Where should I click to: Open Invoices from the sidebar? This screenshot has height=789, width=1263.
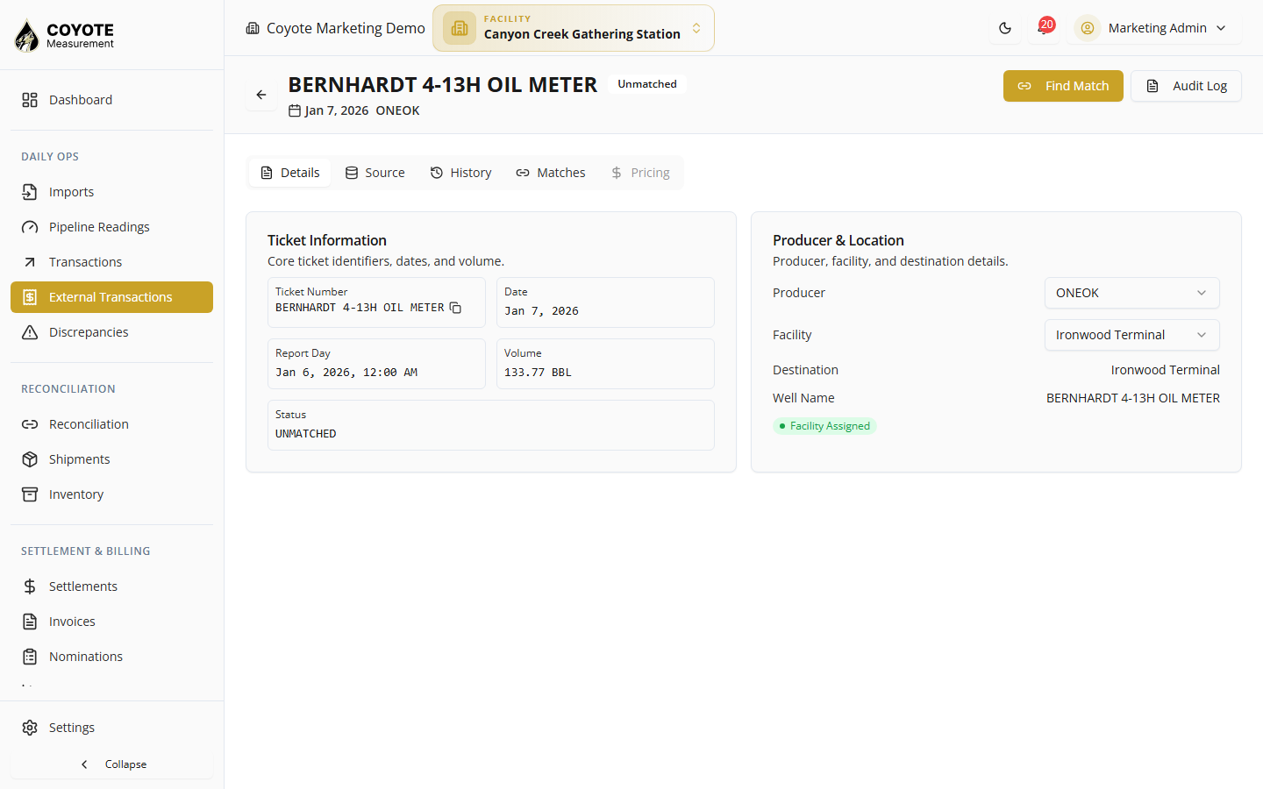point(111,622)
